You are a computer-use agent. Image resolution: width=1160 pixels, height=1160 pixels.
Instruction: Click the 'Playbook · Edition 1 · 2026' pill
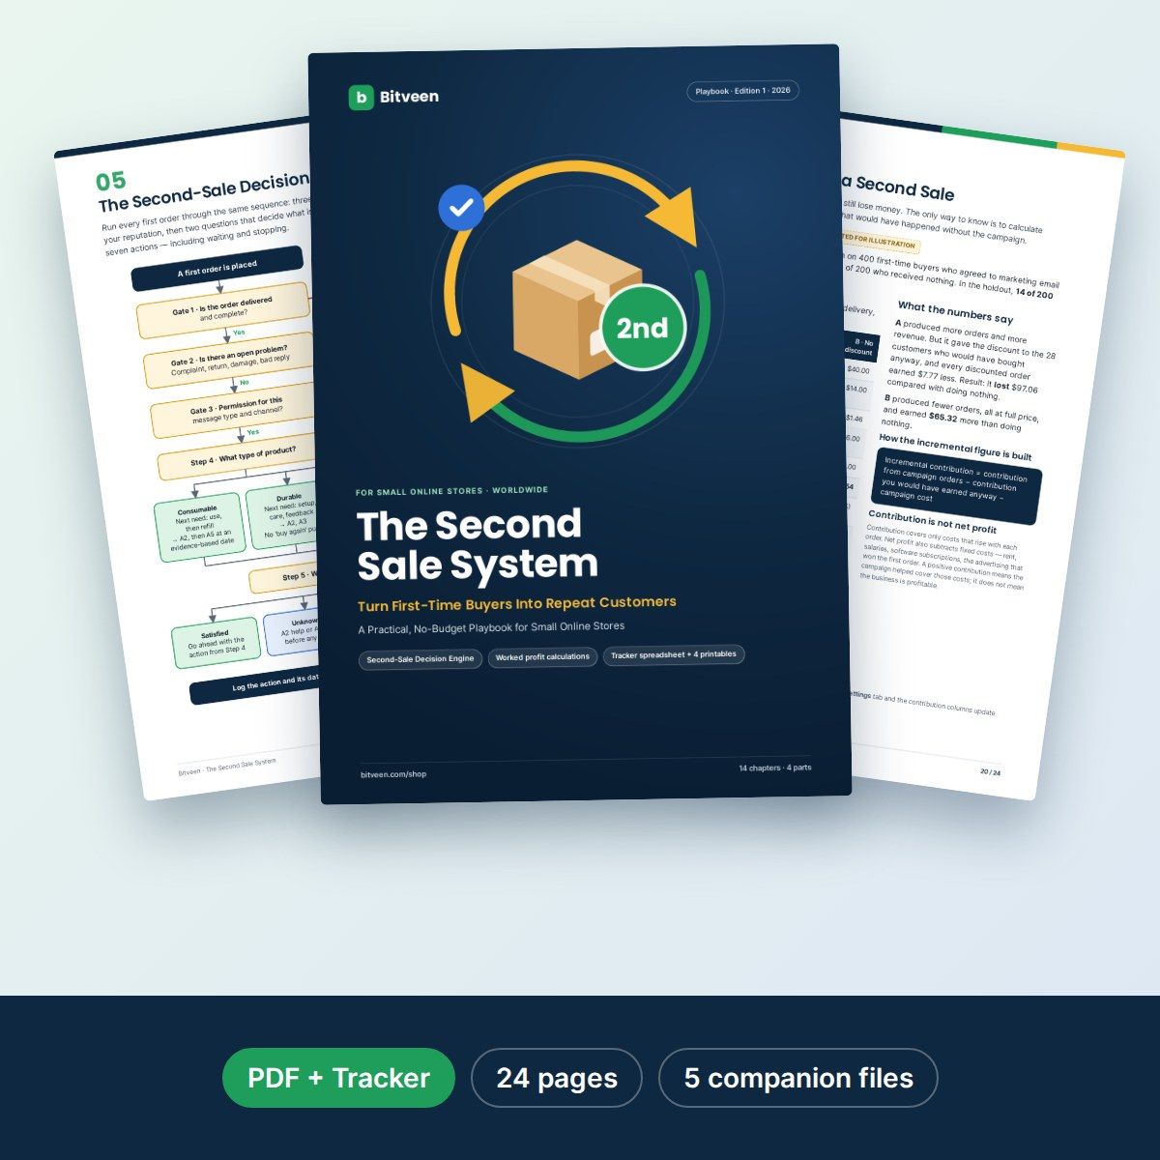point(742,91)
